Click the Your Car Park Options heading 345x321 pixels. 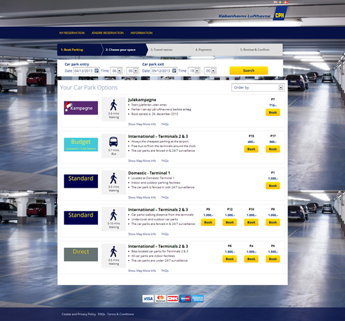tap(89, 88)
